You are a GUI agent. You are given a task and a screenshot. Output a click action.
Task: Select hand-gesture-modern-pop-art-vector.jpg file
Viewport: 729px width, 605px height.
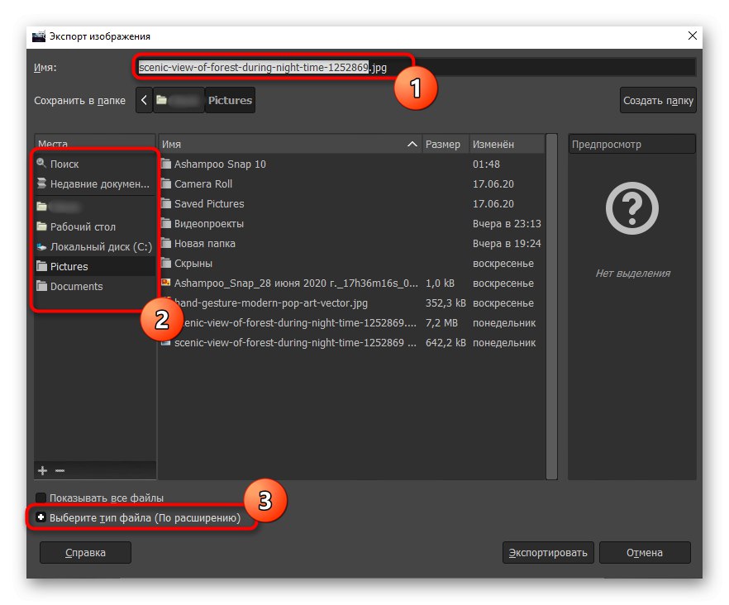click(351, 302)
